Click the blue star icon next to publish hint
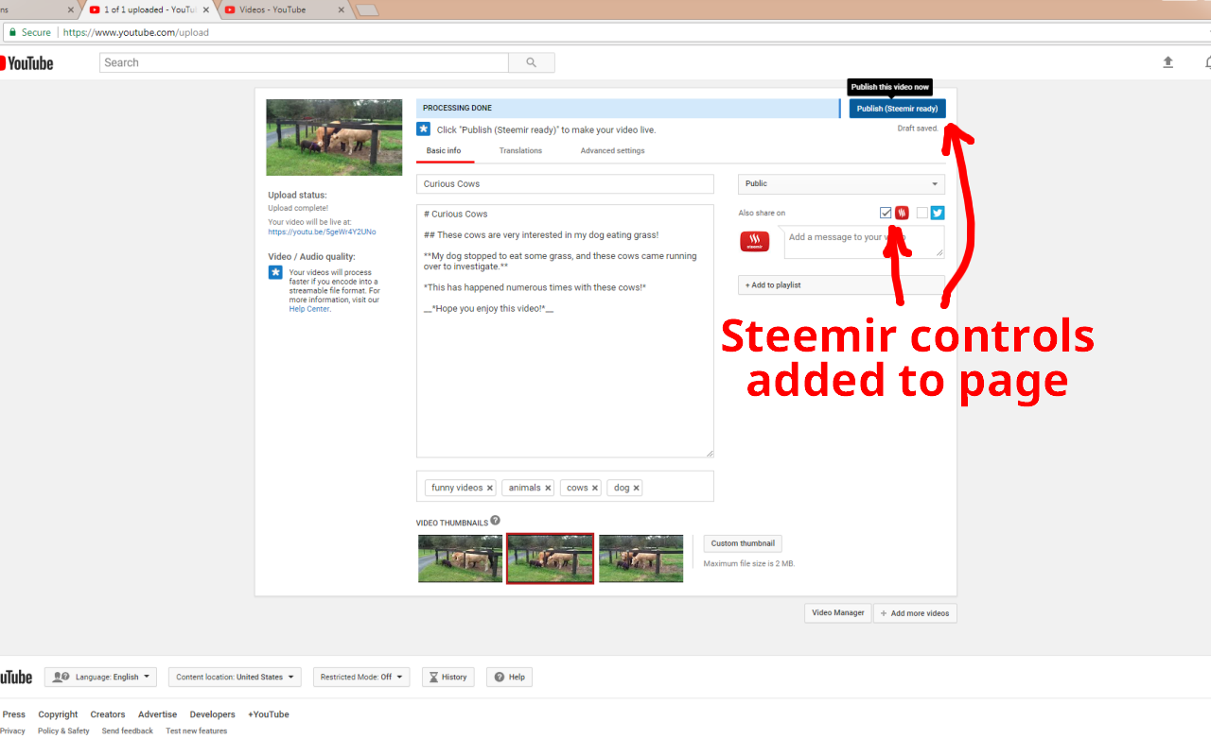 [x=423, y=129]
